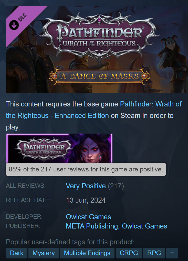Click the Enhanced Edition link text
Viewport: 188px width, 261px height.
(82, 115)
